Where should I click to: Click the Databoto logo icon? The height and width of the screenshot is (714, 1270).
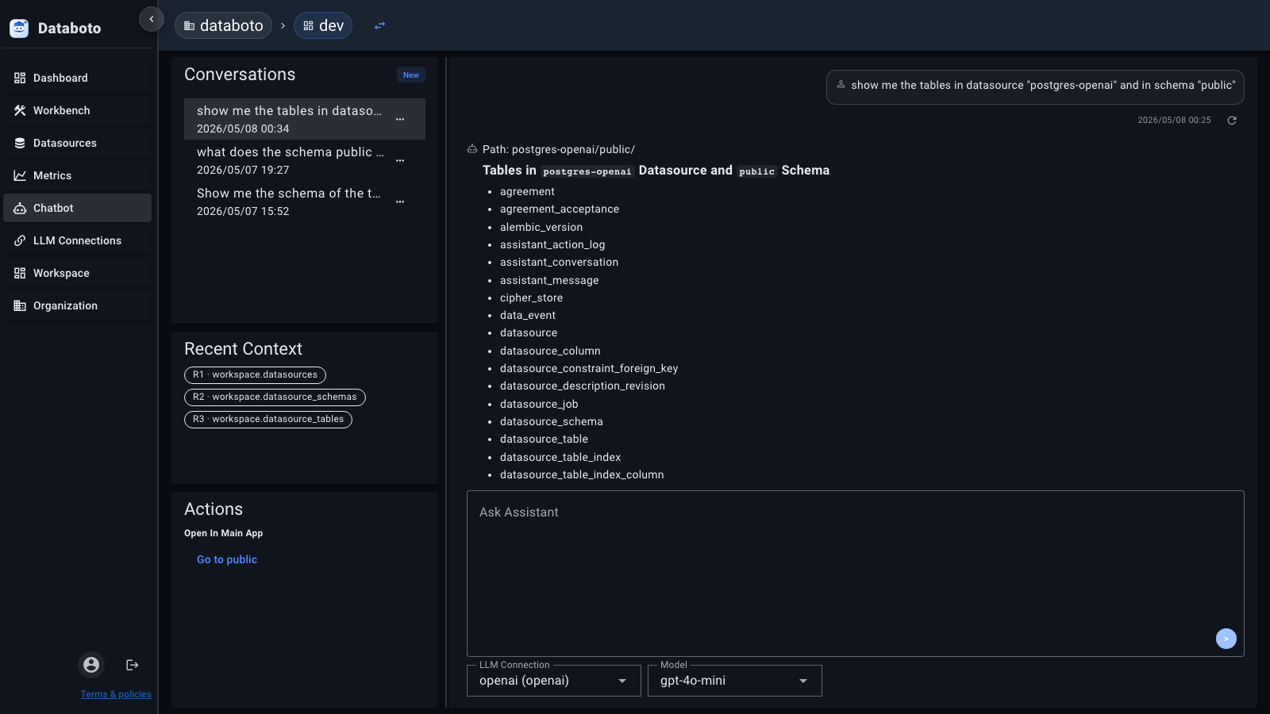point(19,28)
